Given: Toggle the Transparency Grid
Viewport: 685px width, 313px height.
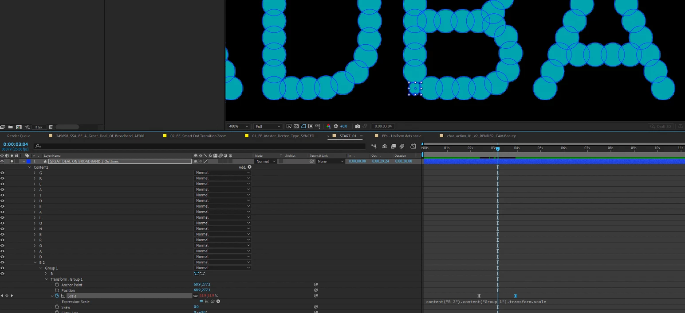Looking at the screenshot, I should (x=296, y=126).
